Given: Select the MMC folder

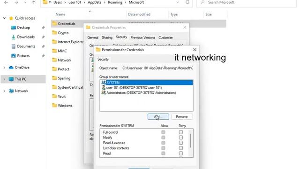Looking at the screenshot, I should (x=60, y=51).
